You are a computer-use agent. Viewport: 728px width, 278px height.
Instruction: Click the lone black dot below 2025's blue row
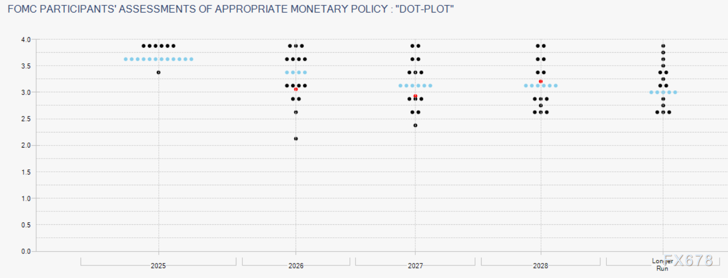pos(158,72)
